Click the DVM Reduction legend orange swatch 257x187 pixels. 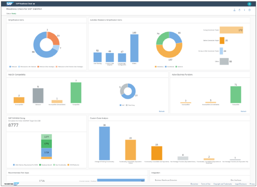[68, 165]
